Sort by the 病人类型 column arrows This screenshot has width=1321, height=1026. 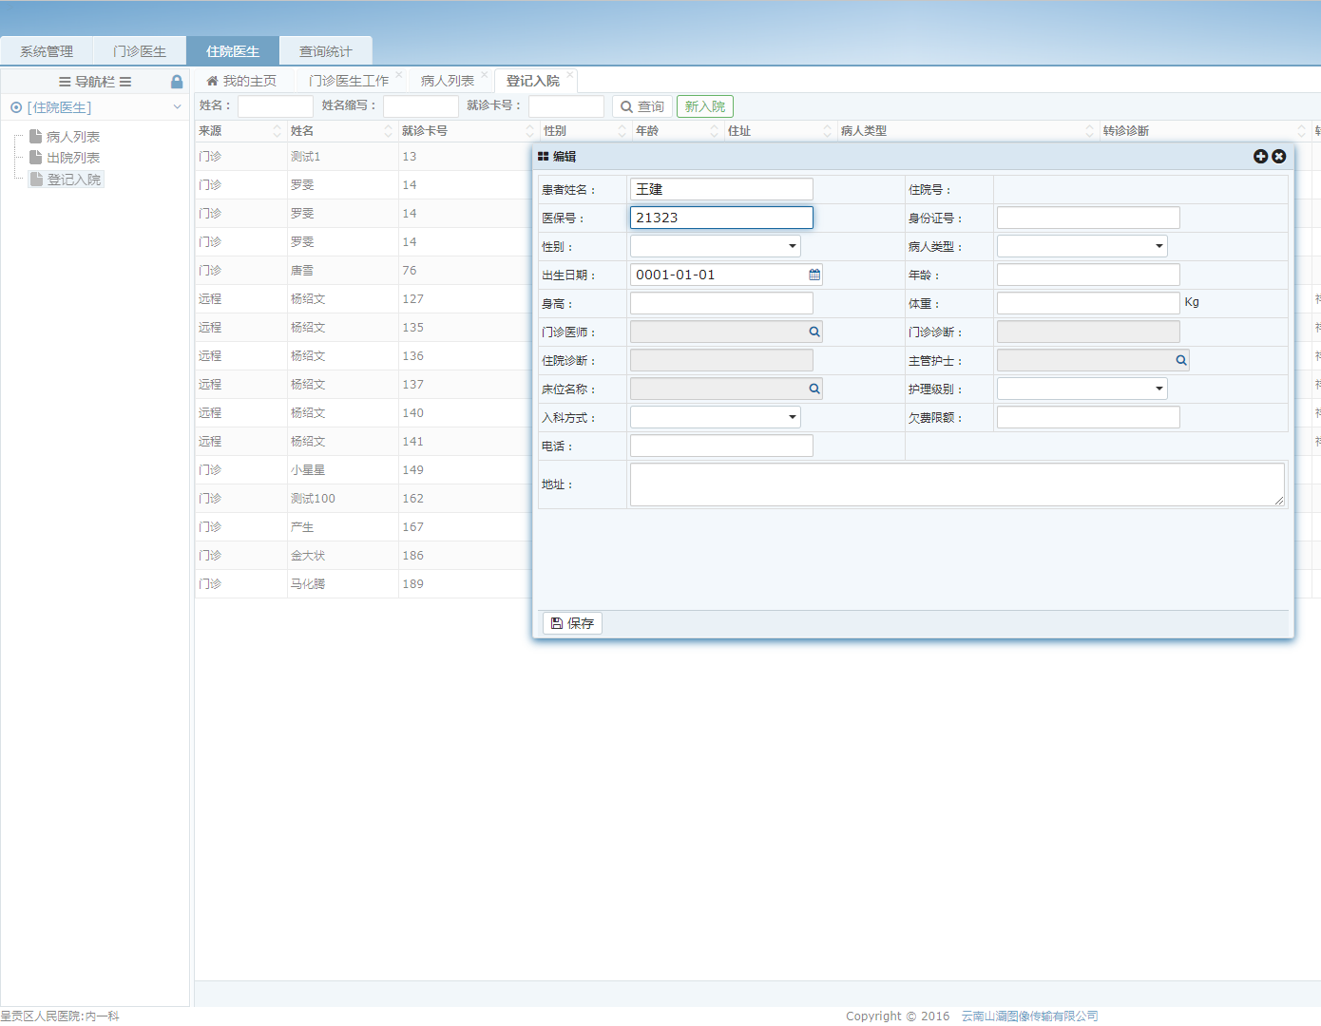[x=1090, y=131]
